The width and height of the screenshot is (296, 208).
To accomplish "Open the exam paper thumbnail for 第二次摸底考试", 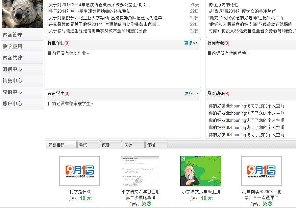I will (x=140, y=171).
